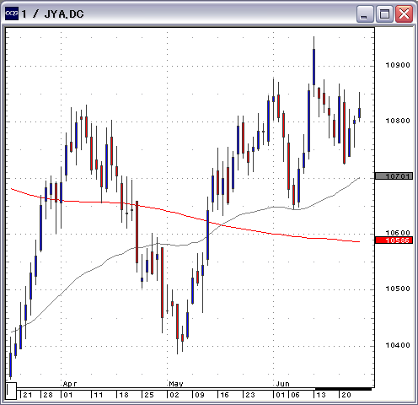Click the CQG logo icon in title bar
This screenshot has width=418, height=405.
point(12,13)
